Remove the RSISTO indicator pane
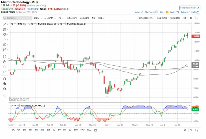206x139 pixels. [12, 106]
